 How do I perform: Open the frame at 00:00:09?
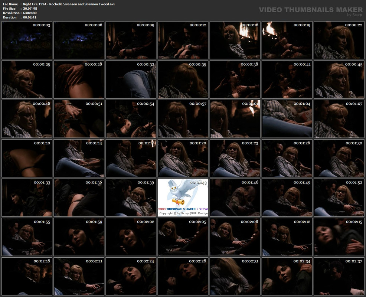(131, 40)
